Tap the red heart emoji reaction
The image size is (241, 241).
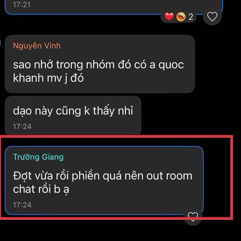[x=169, y=16]
